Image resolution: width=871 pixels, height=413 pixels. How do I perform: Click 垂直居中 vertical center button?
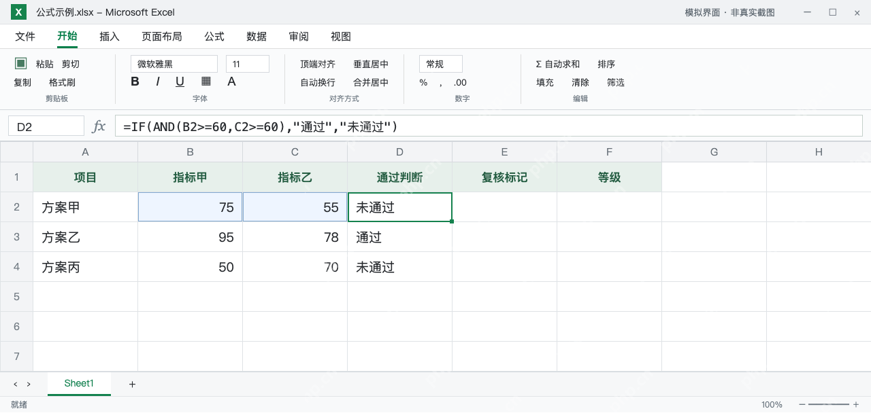tap(371, 64)
